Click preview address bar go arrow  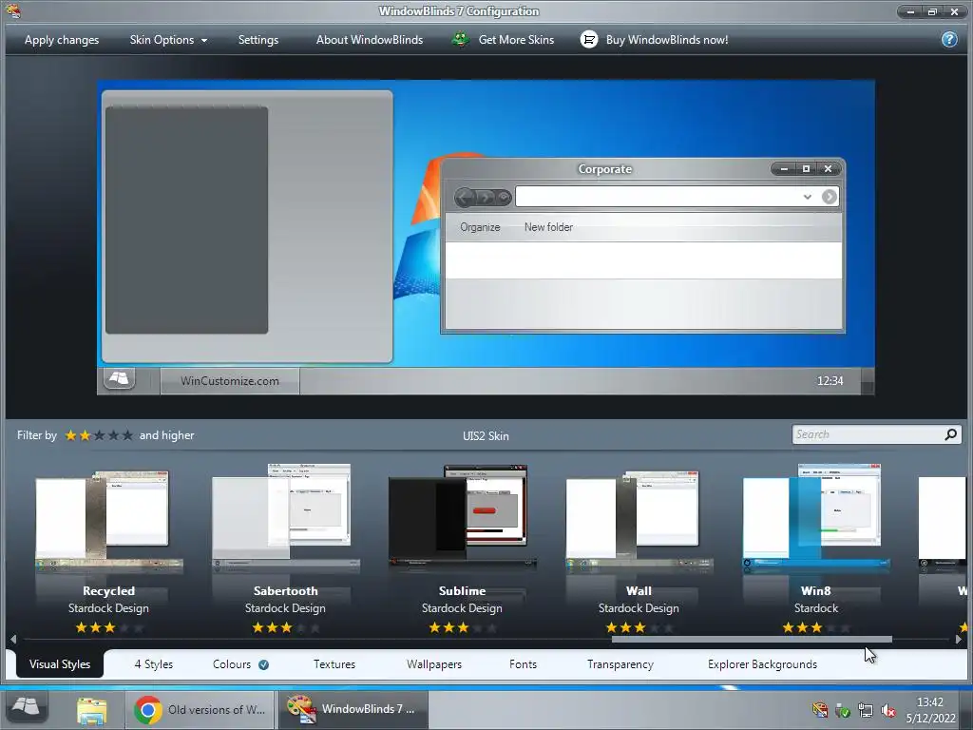click(x=829, y=197)
